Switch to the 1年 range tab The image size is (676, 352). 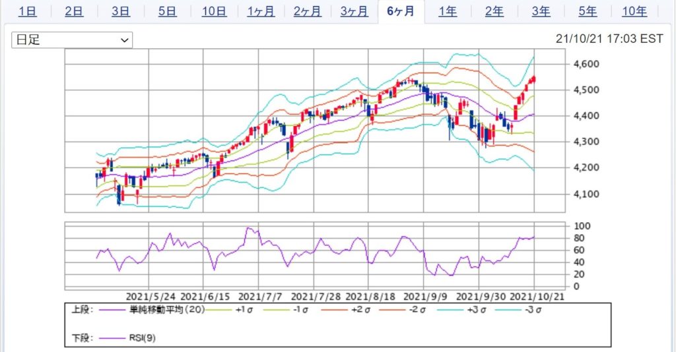448,11
